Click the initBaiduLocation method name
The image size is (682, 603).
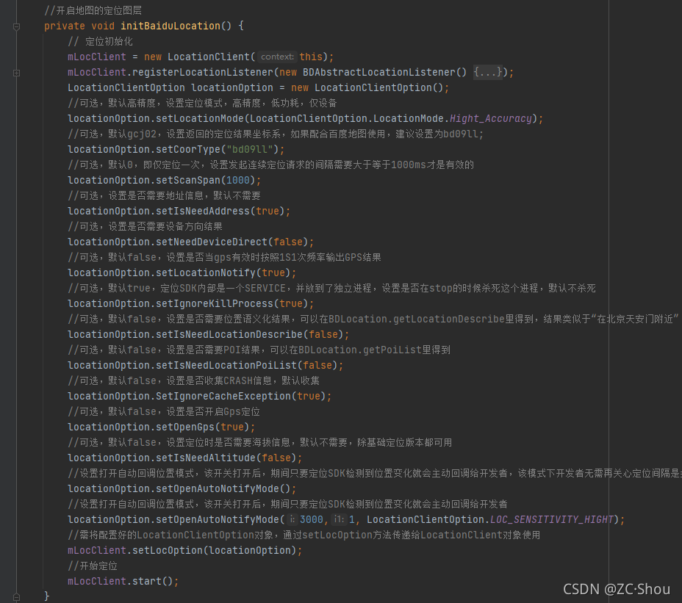click(170, 26)
